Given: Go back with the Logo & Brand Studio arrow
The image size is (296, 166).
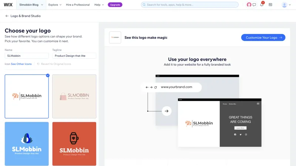Looking at the screenshot, I should tap(7, 16).
